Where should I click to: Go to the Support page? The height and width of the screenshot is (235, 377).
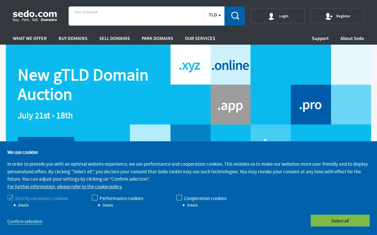pyautogui.click(x=320, y=38)
